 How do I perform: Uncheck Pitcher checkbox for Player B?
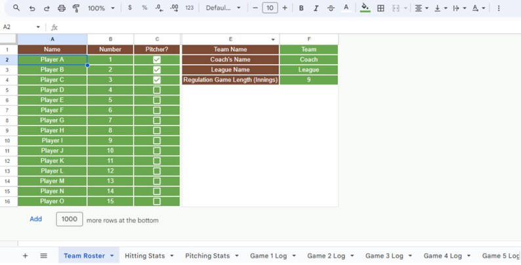[157, 70]
